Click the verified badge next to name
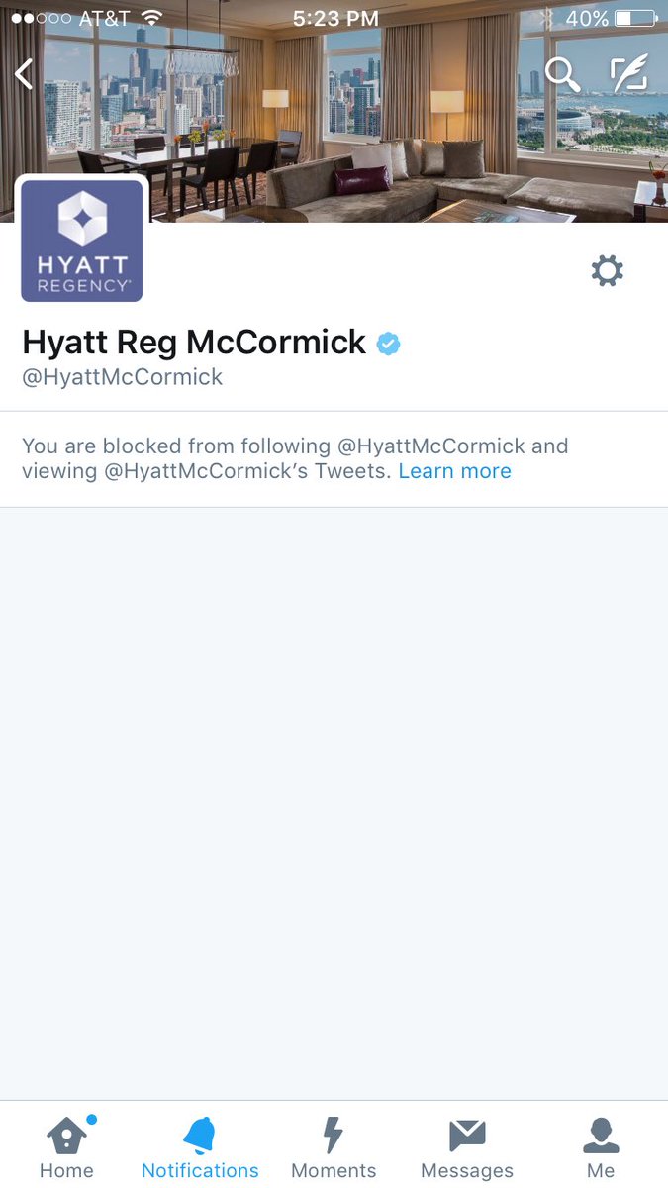Viewport: 668px width, 1188px height. coord(389,344)
